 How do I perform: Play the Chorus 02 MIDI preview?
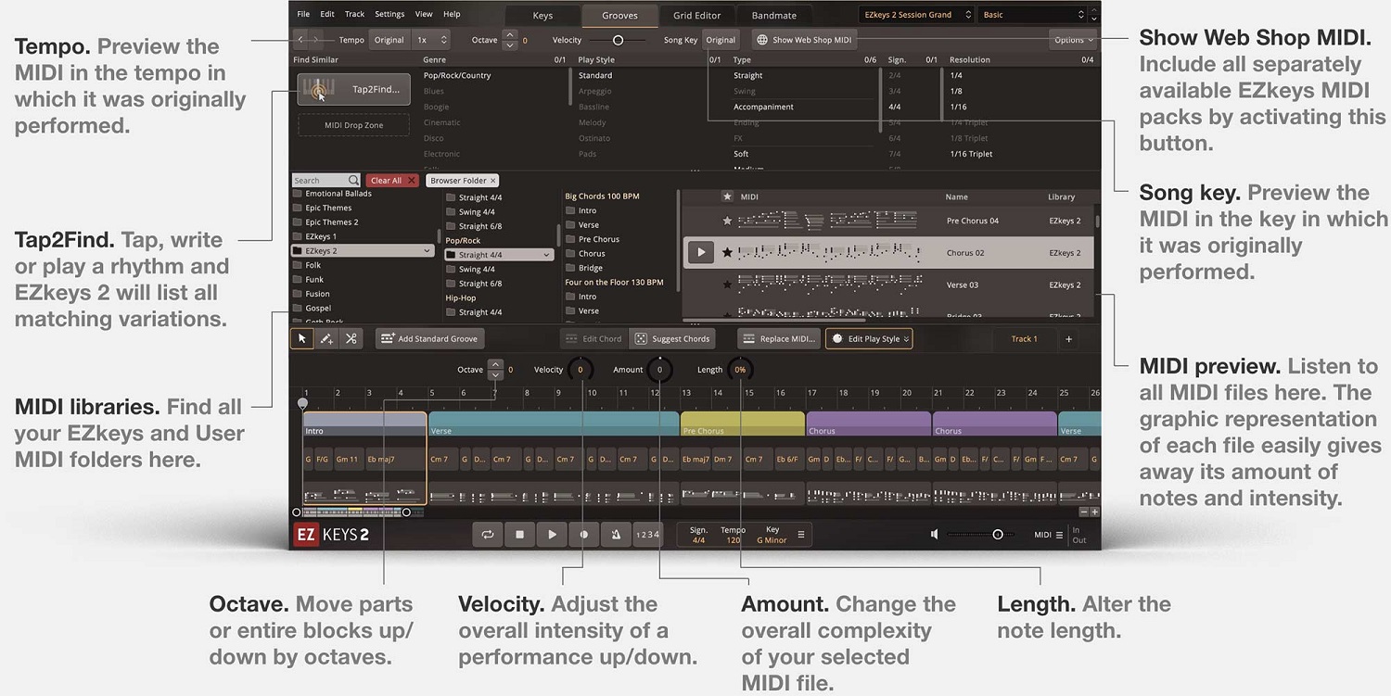(701, 252)
